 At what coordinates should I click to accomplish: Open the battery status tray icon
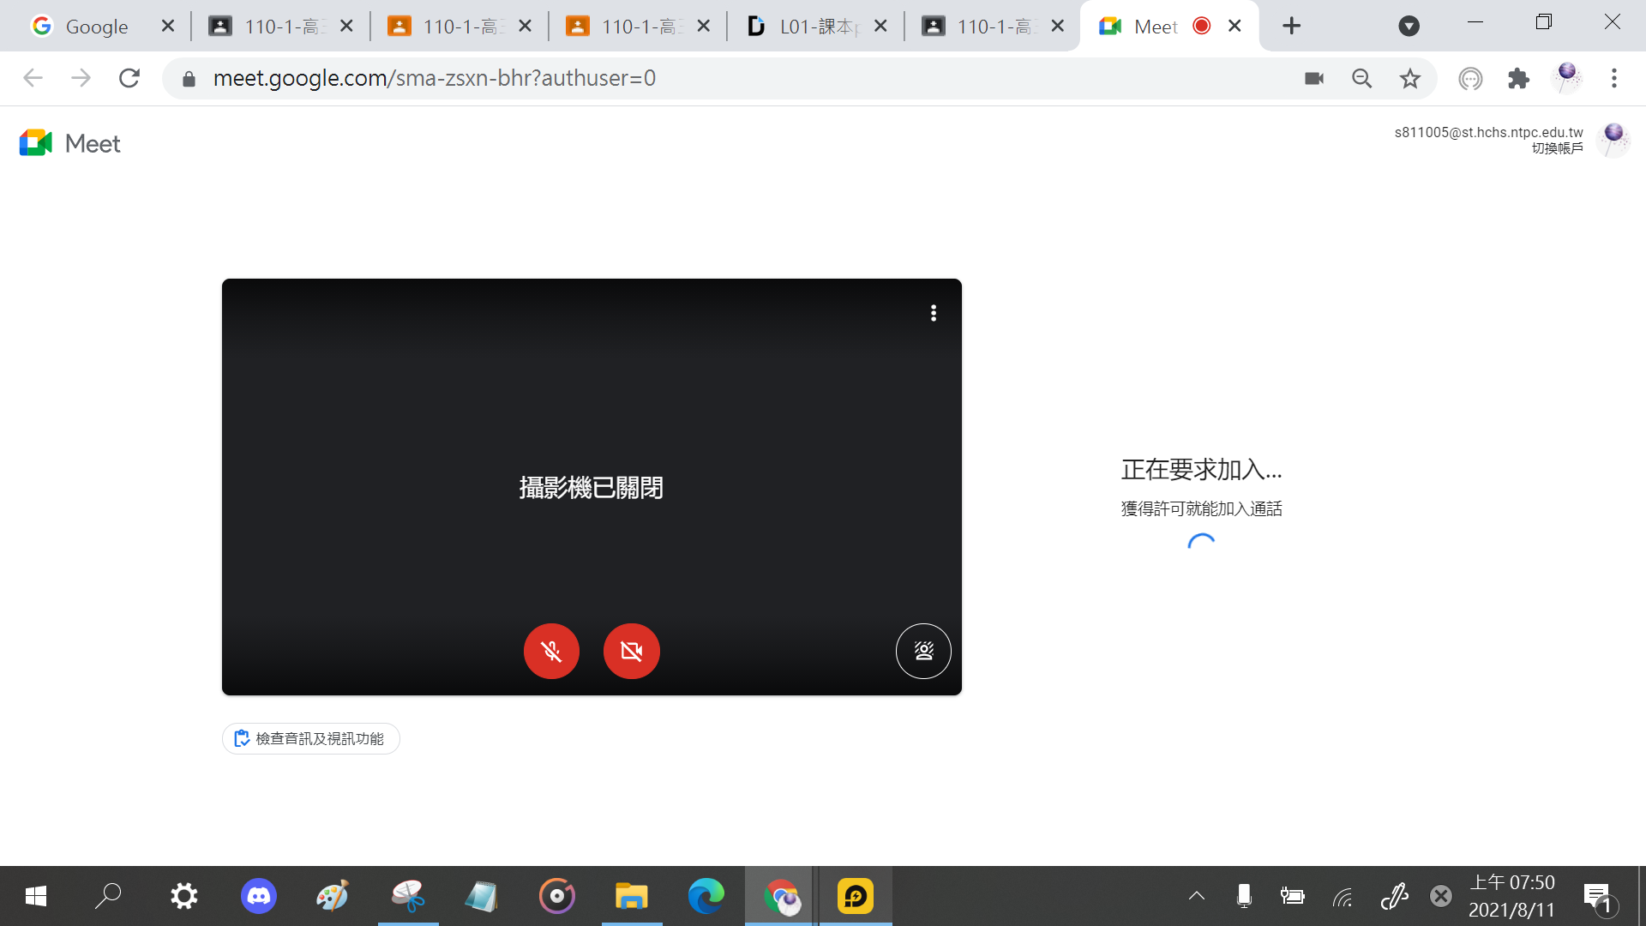1292,896
